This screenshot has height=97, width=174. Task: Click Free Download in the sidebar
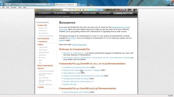coord(43,39)
